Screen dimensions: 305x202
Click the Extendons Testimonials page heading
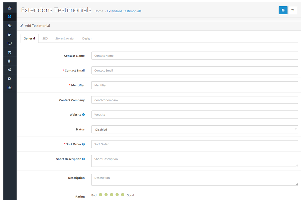tap(56, 10)
